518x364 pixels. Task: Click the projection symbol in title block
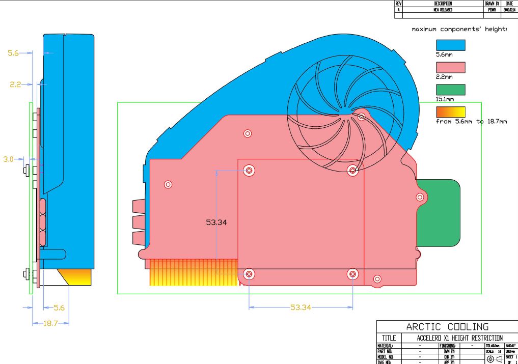[494, 359]
